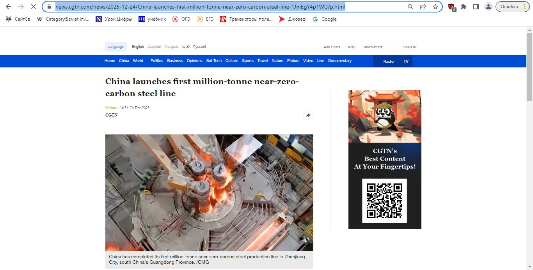The image size is (533, 270).
Task: Open the Google bookmark
Action: coord(325,19)
